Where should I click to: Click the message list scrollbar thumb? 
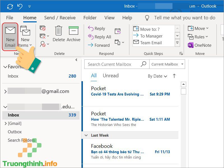pyautogui.click(x=183, y=92)
